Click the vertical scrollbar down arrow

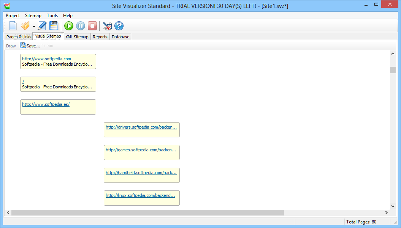[393, 206]
